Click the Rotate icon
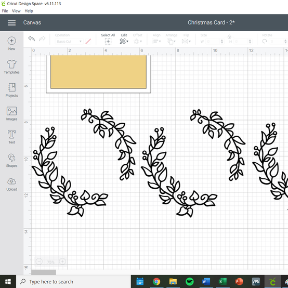The image size is (288, 288). tap(265, 41)
